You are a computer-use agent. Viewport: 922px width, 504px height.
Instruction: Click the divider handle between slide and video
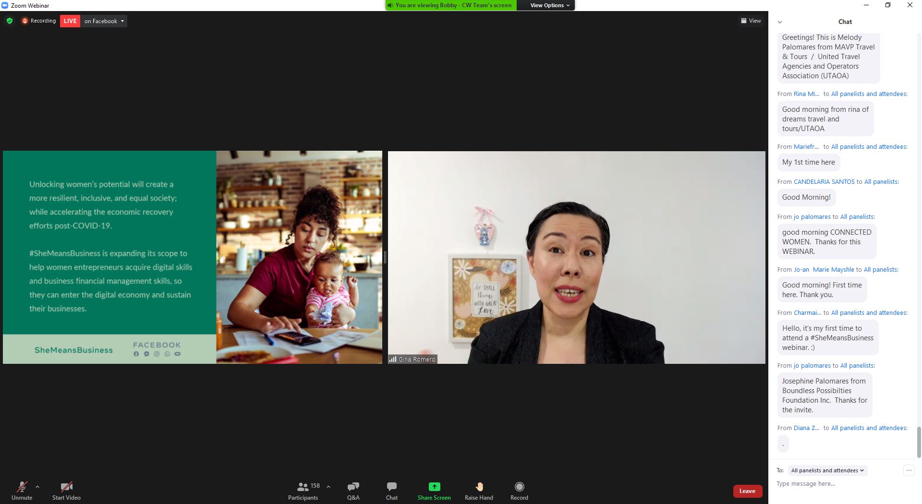click(x=385, y=257)
